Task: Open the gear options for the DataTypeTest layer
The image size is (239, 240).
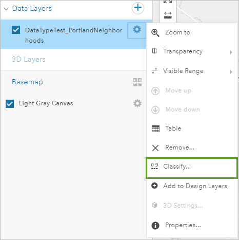Action: (137, 30)
